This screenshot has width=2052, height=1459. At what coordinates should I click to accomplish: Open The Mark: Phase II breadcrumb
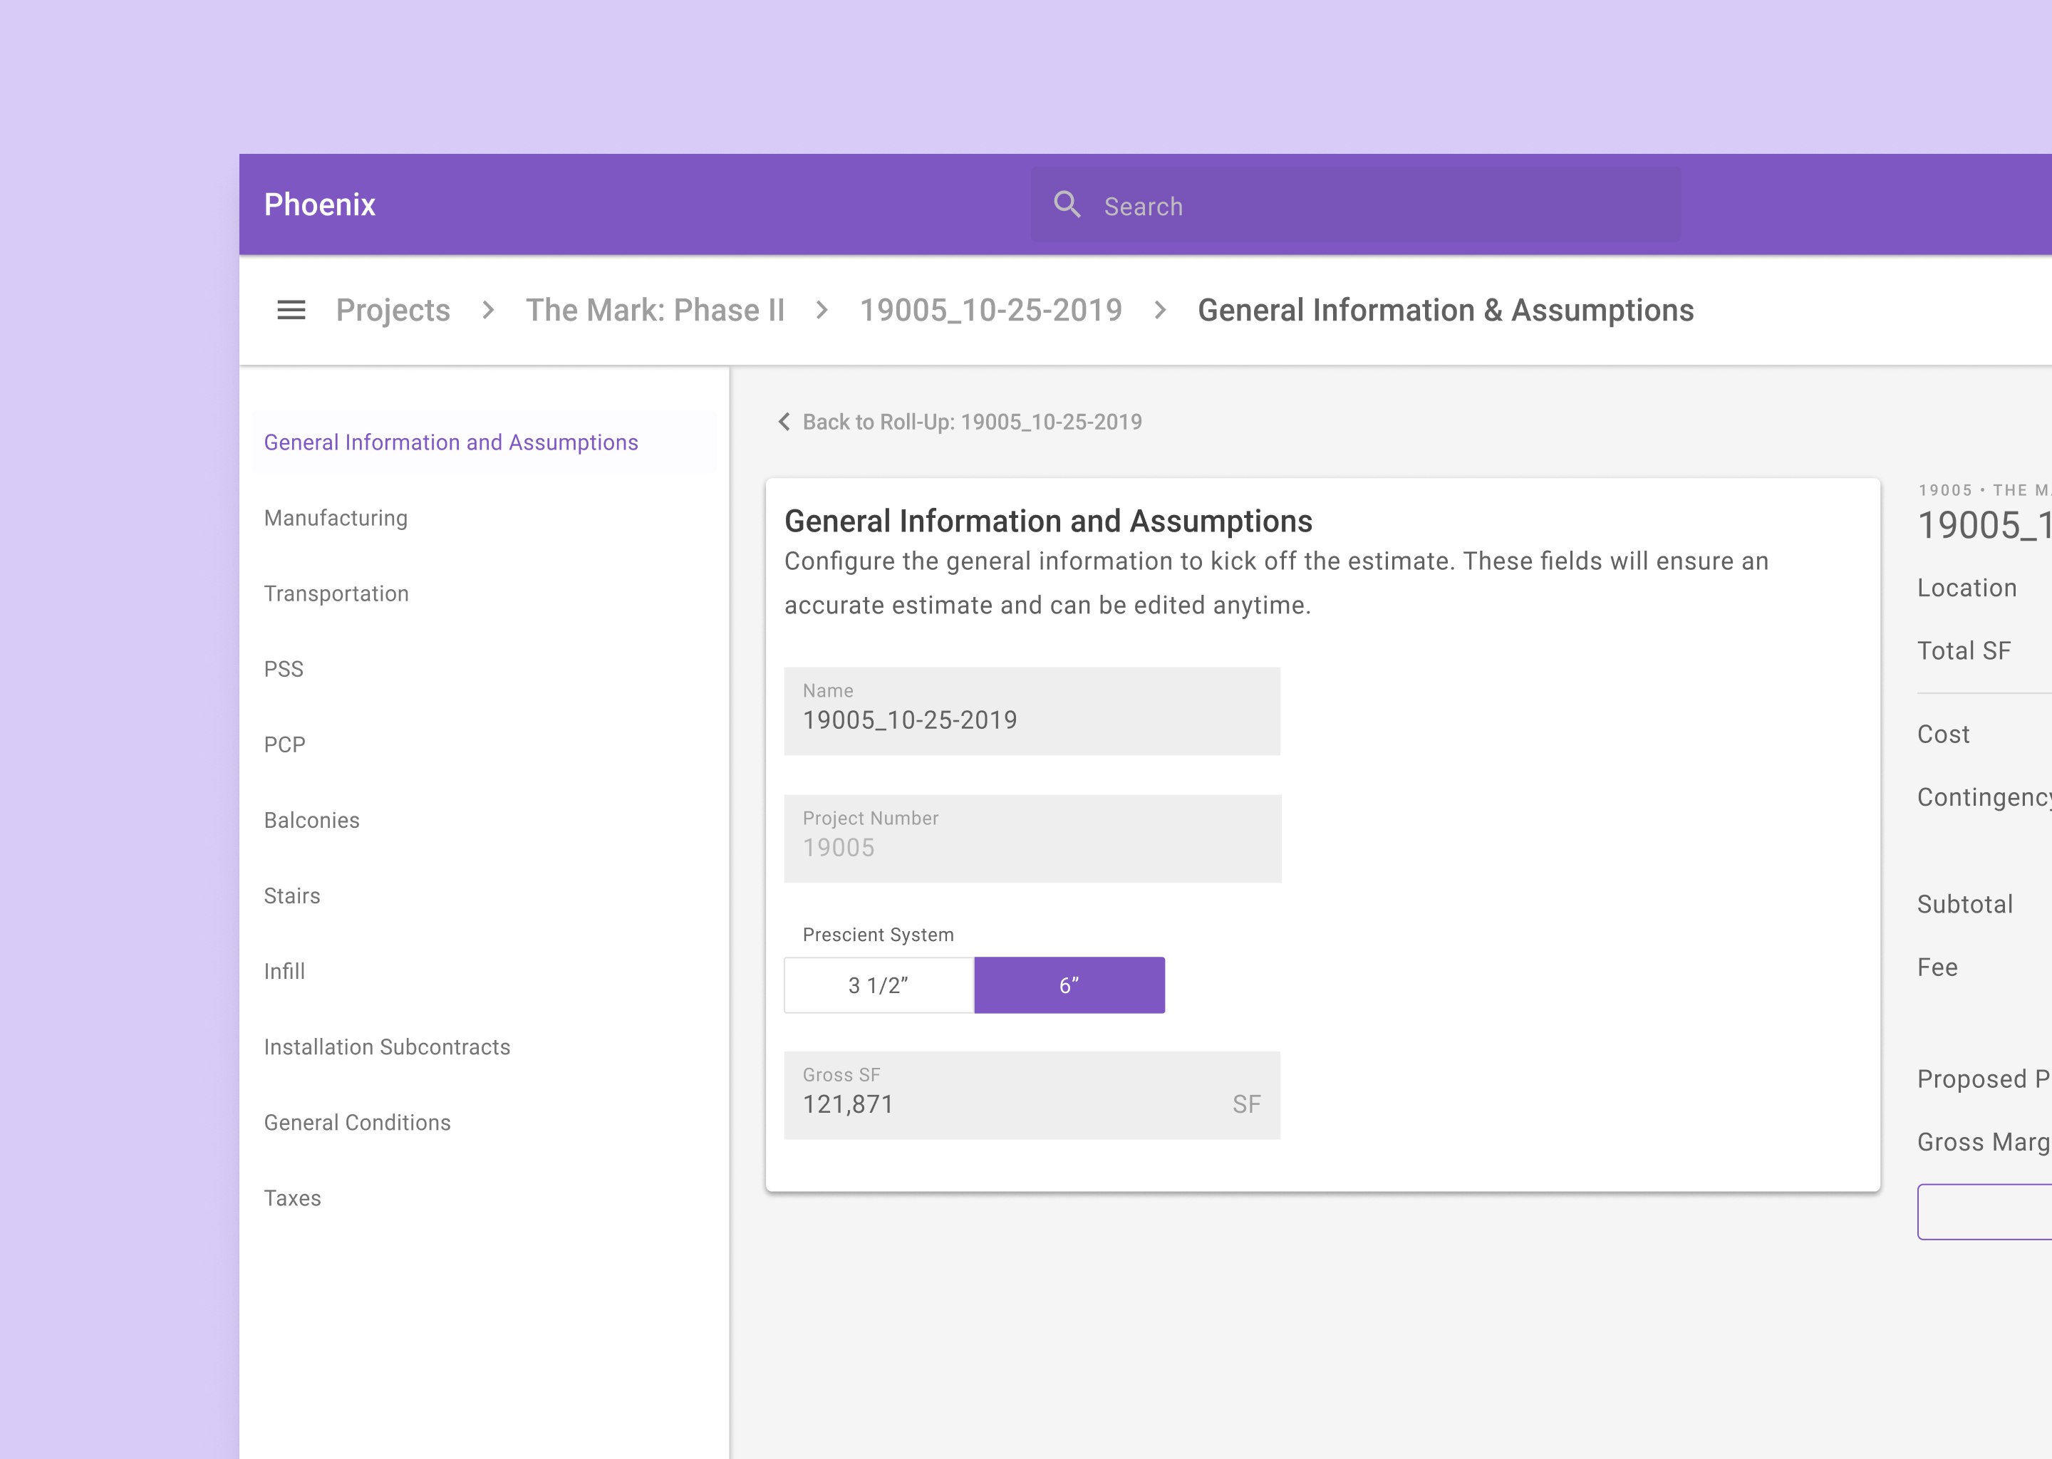pyautogui.click(x=655, y=310)
